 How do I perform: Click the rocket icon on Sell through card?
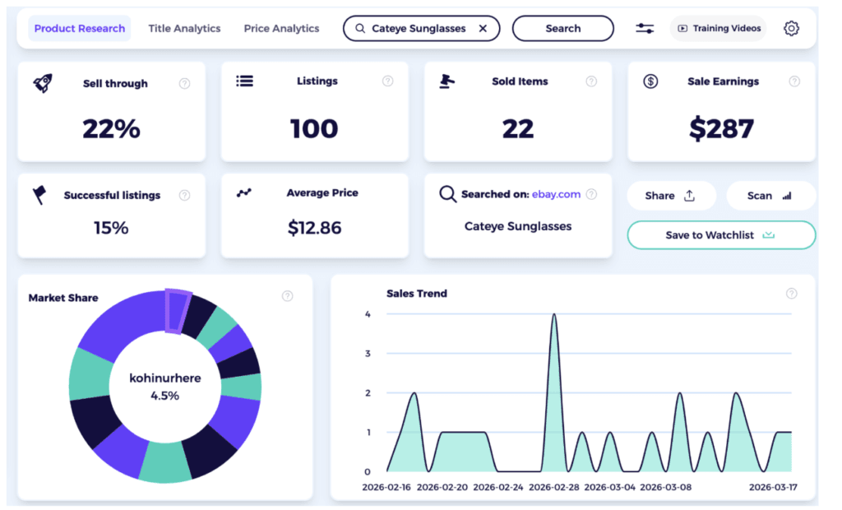[x=43, y=81]
